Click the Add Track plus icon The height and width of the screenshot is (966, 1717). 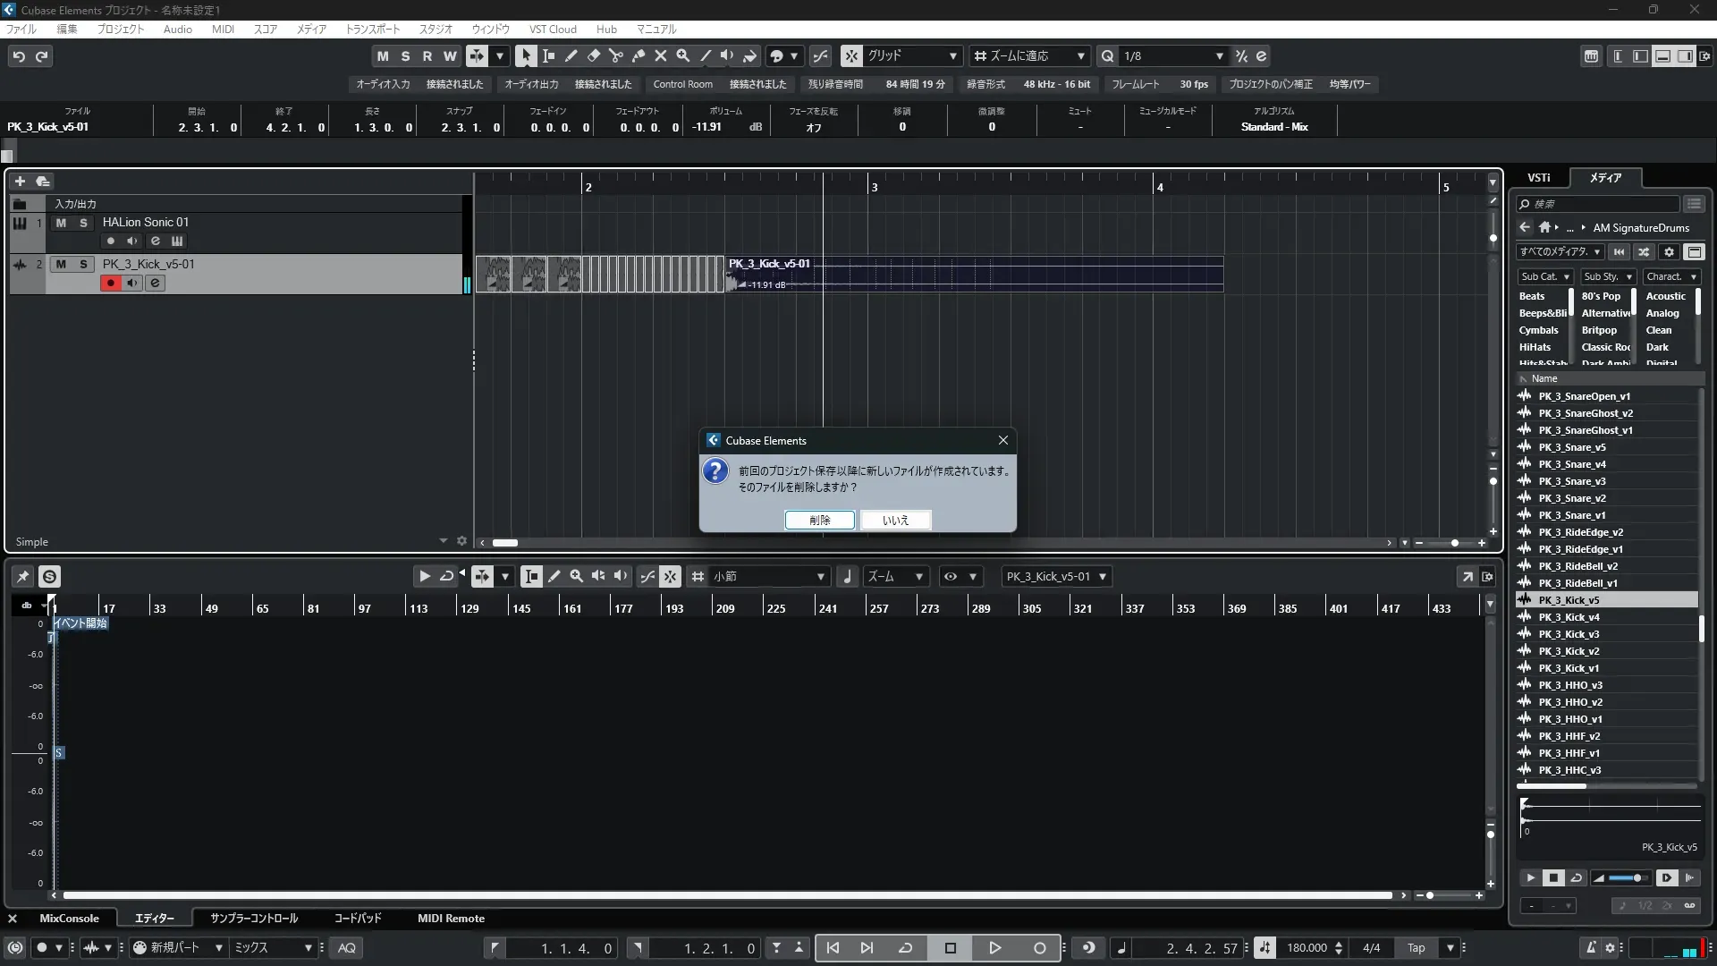click(20, 181)
